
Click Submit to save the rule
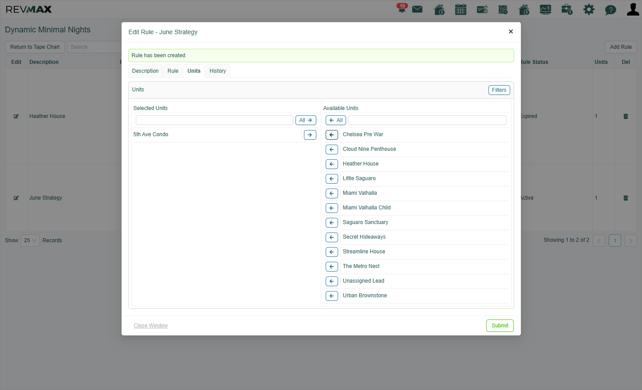pyautogui.click(x=500, y=326)
